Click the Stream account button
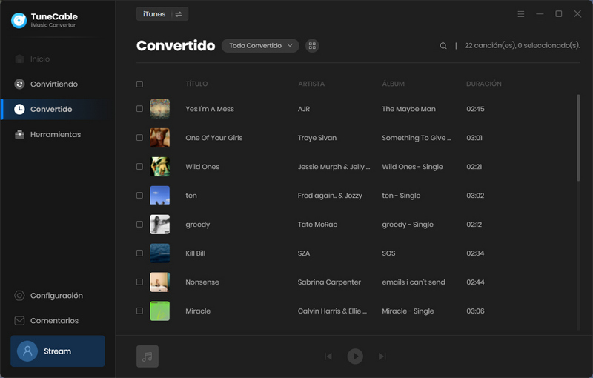This screenshot has width=593, height=378. click(58, 351)
